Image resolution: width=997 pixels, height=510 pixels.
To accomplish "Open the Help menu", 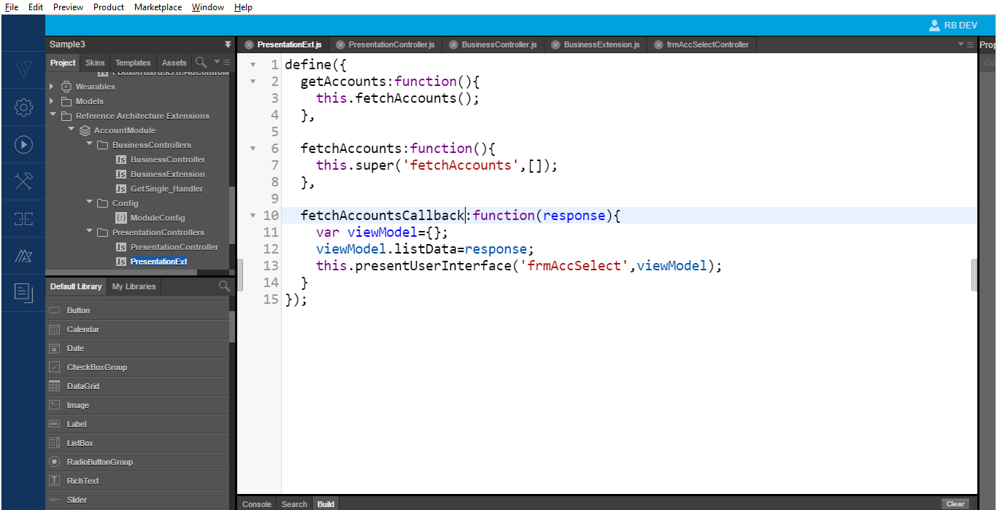I will [243, 7].
